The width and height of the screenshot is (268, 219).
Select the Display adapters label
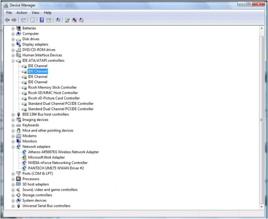[x=35, y=44]
